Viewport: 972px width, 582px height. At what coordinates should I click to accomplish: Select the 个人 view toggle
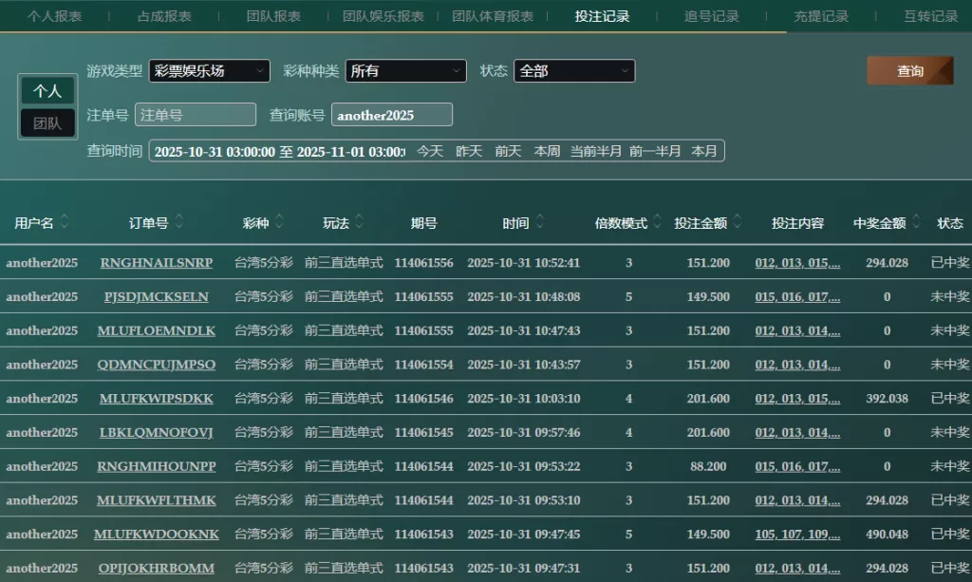click(x=47, y=91)
